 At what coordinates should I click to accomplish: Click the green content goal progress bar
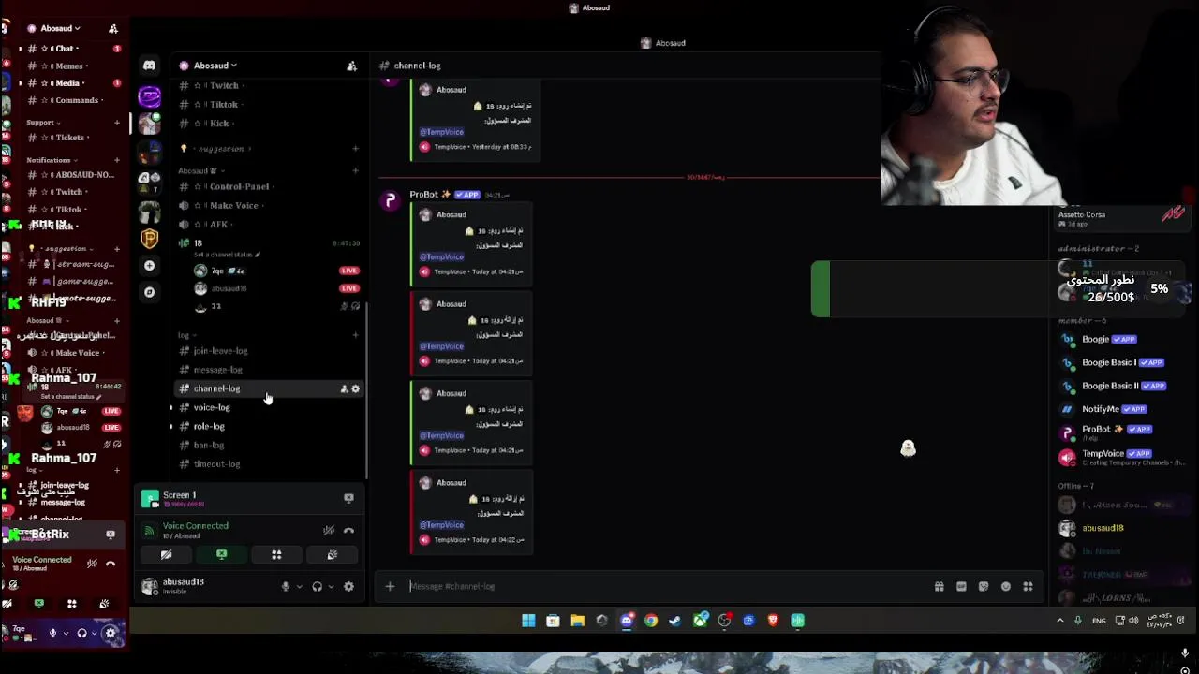pos(820,289)
